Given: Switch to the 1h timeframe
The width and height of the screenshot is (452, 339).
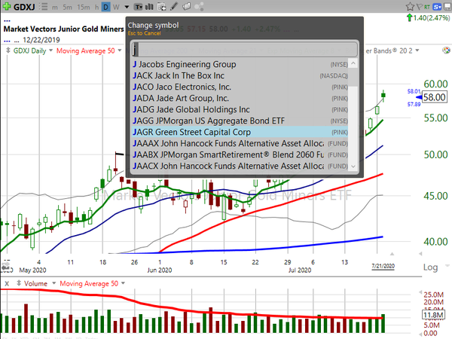Looking at the screenshot, I should click(x=96, y=7).
